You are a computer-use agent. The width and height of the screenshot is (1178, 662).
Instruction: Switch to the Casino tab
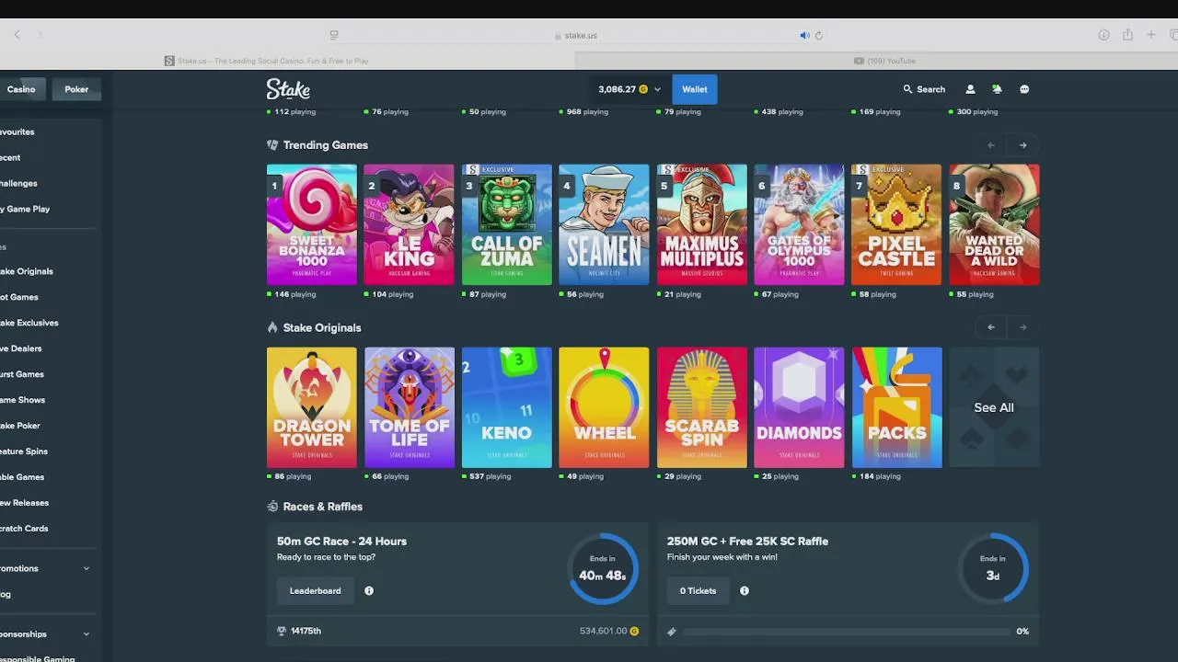point(21,89)
